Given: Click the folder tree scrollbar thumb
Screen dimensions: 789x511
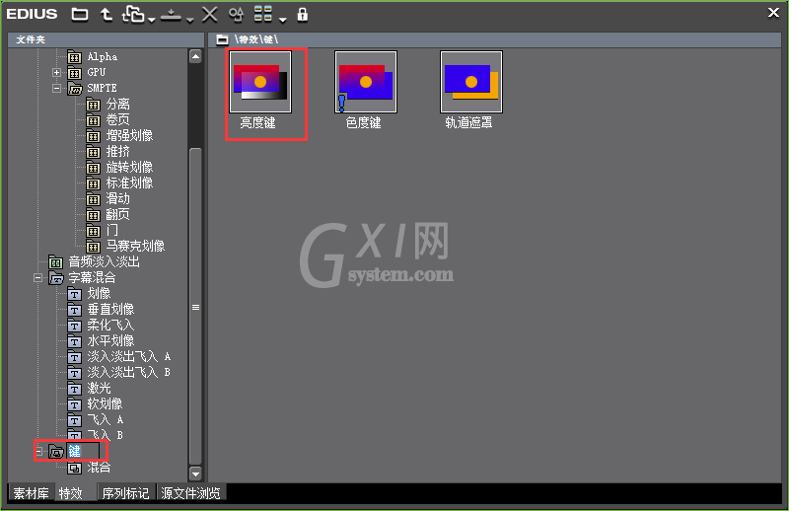Looking at the screenshot, I should pos(195,307).
